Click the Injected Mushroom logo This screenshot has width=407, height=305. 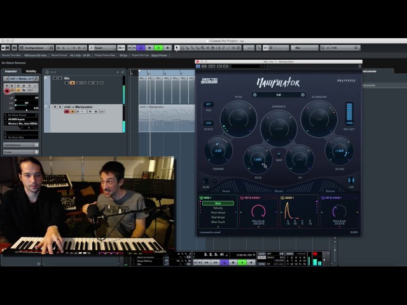click(x=209, y=81)
